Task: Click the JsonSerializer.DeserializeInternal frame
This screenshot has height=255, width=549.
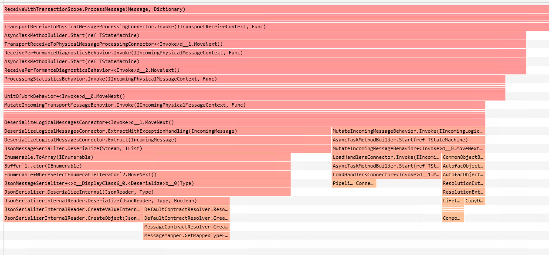Action: tap(147, 192)
